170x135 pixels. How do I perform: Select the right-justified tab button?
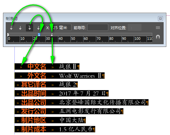30,28
